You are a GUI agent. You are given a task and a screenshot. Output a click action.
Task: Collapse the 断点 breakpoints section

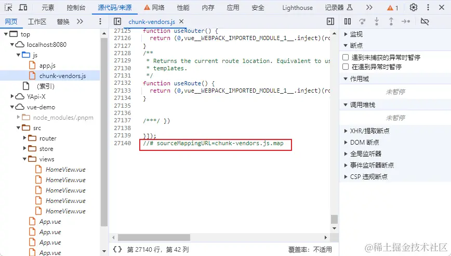pyautogui.click(x=346, y=45)
